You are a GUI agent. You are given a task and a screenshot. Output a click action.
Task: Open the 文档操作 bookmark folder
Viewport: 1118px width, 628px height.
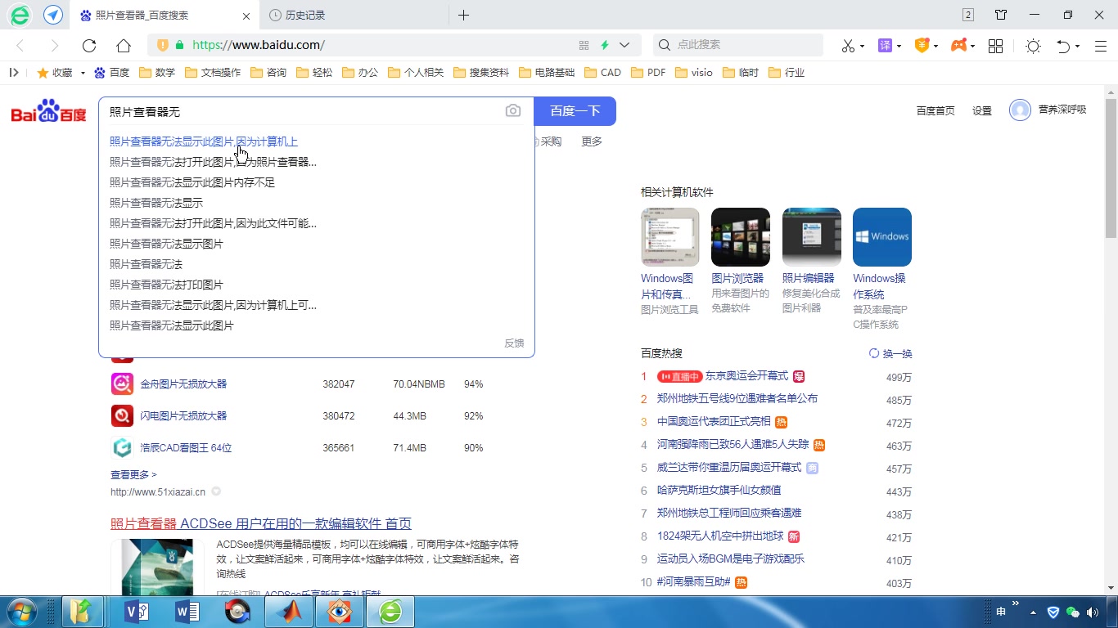(213, 72)
